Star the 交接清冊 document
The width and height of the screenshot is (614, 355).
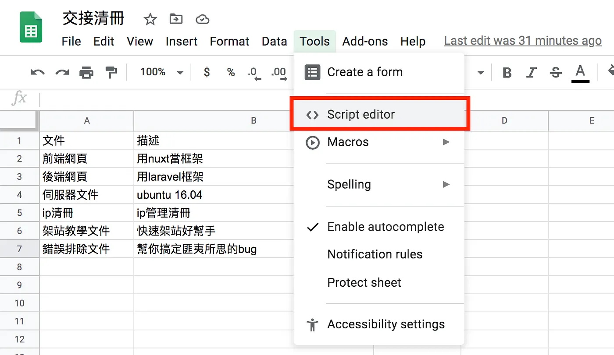coord(150,19)
